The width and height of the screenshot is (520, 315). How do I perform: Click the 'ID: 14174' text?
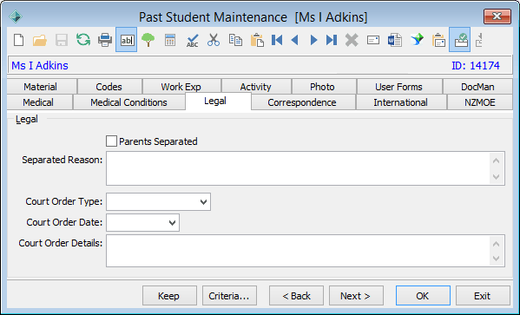(x=476, y=66)
